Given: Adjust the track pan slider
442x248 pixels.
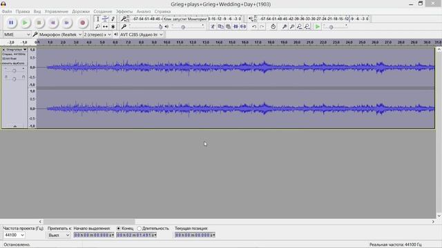Looking at the screenshot, I should tap(14, 79).
